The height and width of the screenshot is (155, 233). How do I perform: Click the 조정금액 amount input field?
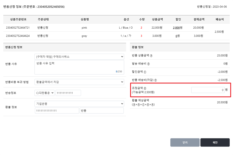pyautogui.click(x=208, y=90)
